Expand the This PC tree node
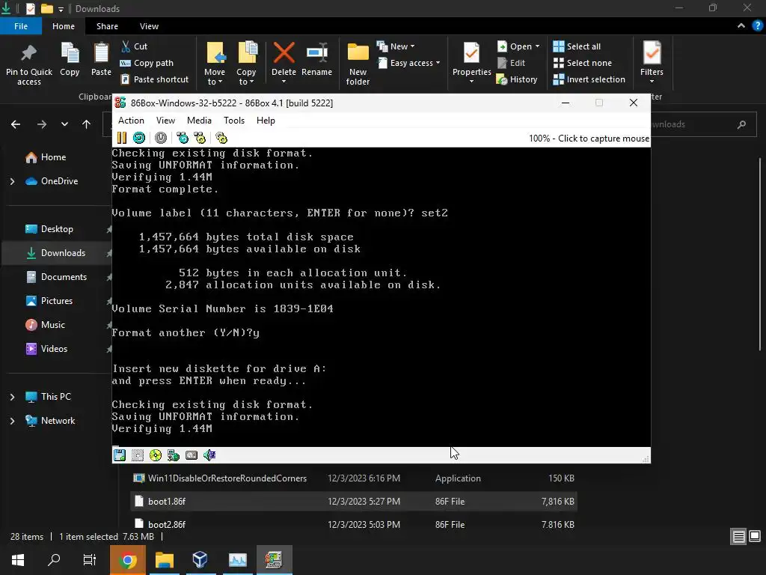This screenshot has height=575, width=766. tap(12, 397)
